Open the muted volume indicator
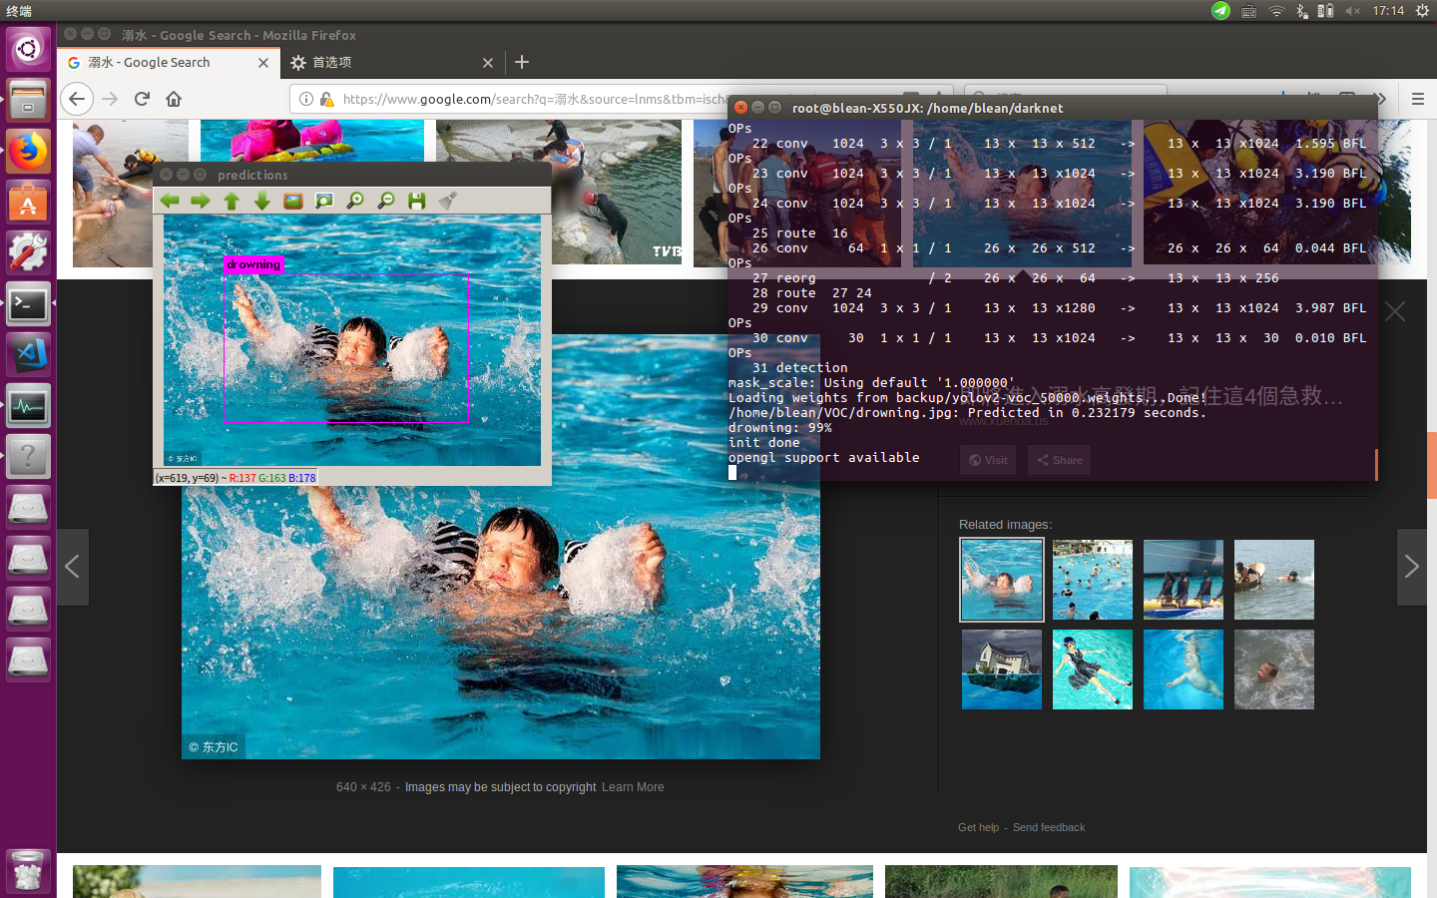1437x898 pixels. [1352, 11]
